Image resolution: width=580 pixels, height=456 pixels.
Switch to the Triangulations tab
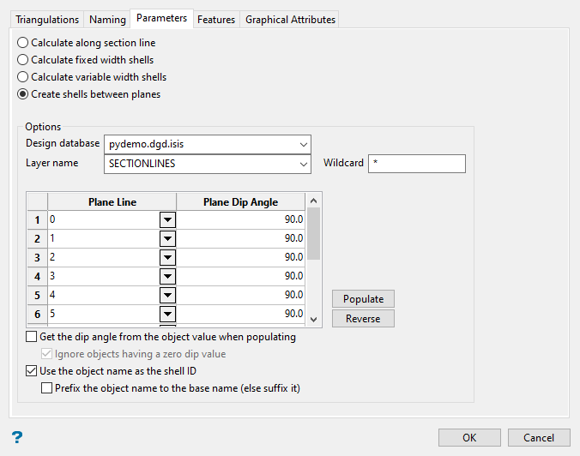point(47,19)
